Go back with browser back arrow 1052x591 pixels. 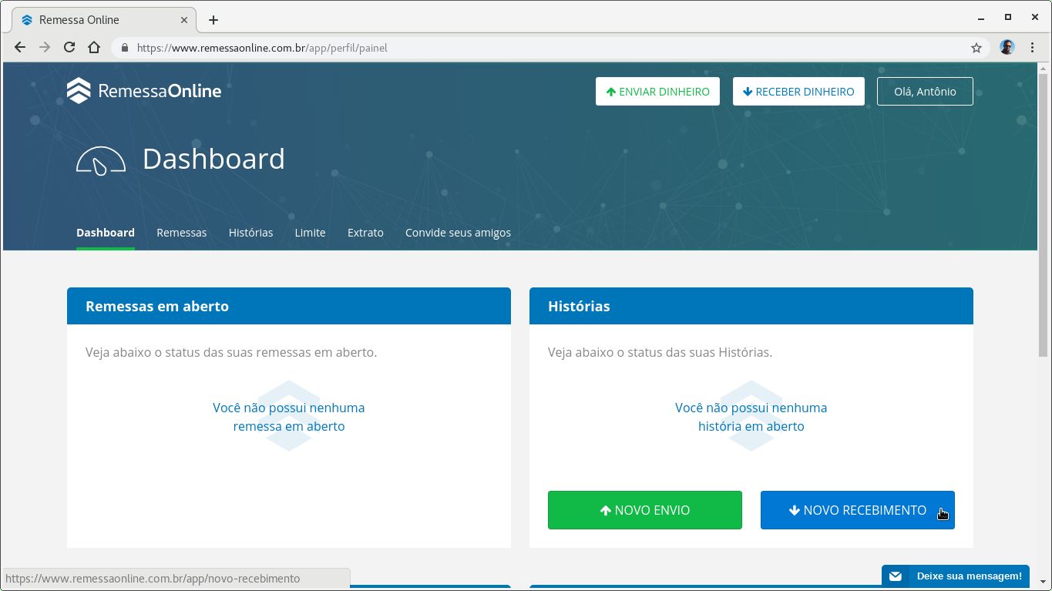point(20,48)
